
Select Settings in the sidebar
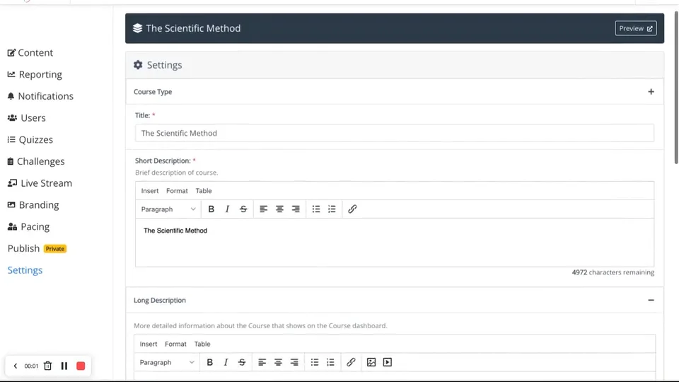tap(25, 270)
